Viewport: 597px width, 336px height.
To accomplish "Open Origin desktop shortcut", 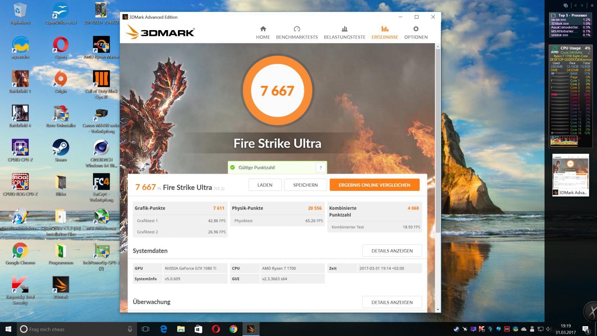I will (x=61, y=82).
